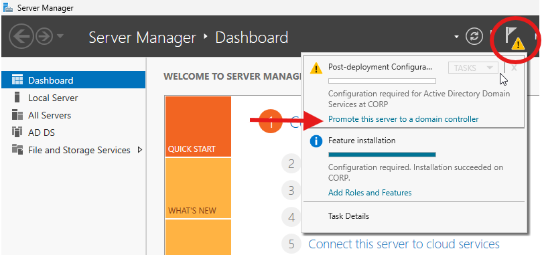Click the forward navigation arrow
Image resolution: width=542 pixels, height=255 pixels.
44,36
